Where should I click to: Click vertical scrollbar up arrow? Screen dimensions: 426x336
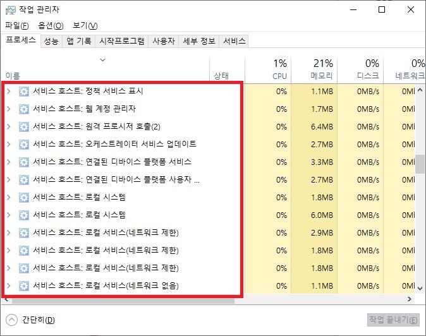coord(420,90)
